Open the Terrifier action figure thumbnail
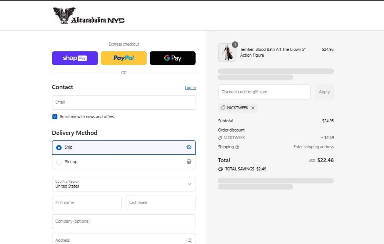 click(227, 52)
